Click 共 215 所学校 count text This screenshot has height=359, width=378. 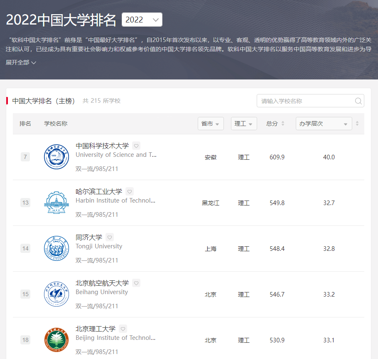coord(101,101)
